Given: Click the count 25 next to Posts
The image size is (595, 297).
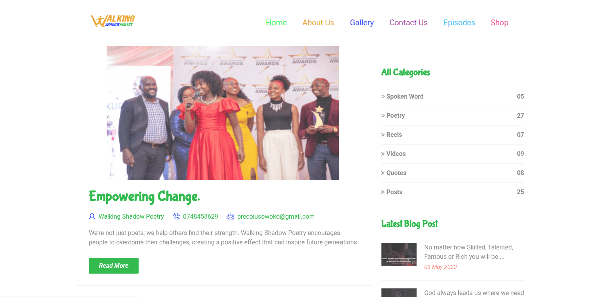Looking at the screenshot, I should tap(520, 192).
